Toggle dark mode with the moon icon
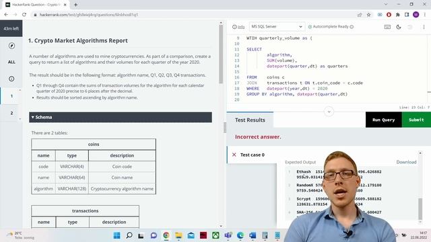 click(399, 27)
